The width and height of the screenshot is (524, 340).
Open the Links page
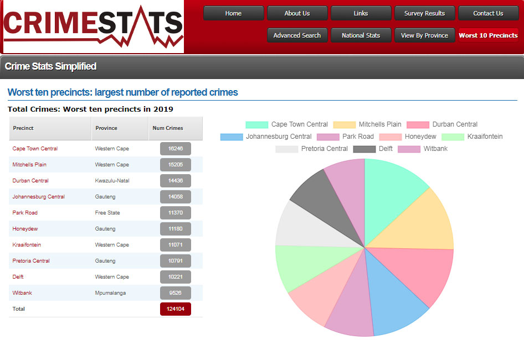click(361, 13)
